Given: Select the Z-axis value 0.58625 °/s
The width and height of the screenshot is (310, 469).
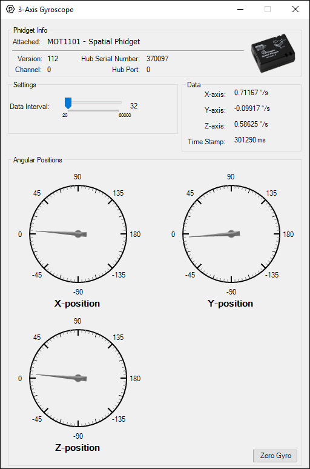Looking at the screenshot, I should [x=251, y=124].
